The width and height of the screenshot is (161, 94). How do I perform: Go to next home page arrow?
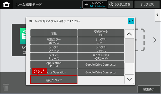155,40
